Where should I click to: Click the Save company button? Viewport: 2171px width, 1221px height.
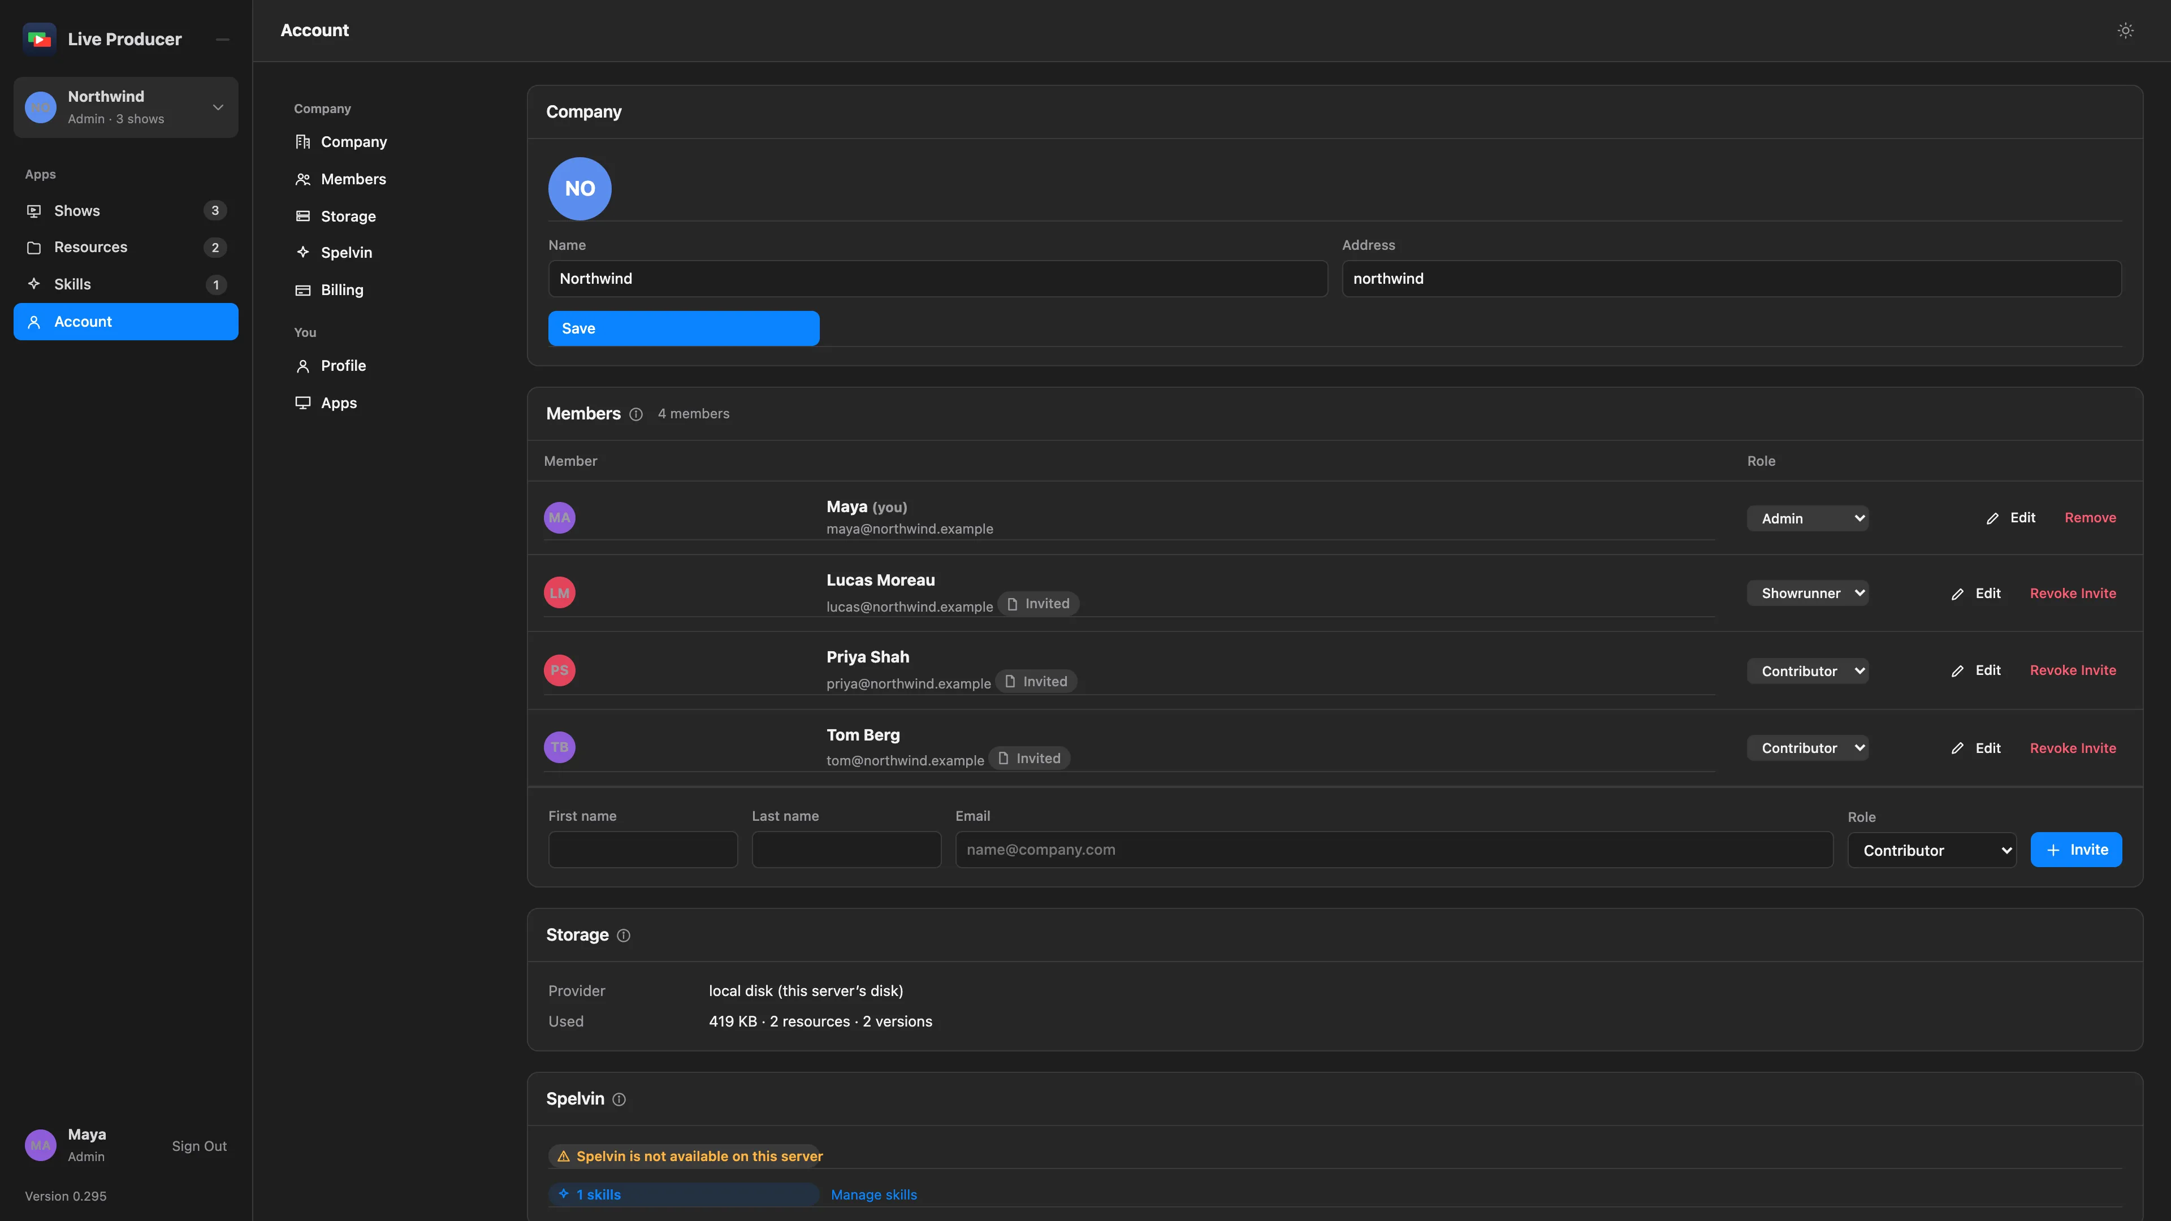point(684,328)
